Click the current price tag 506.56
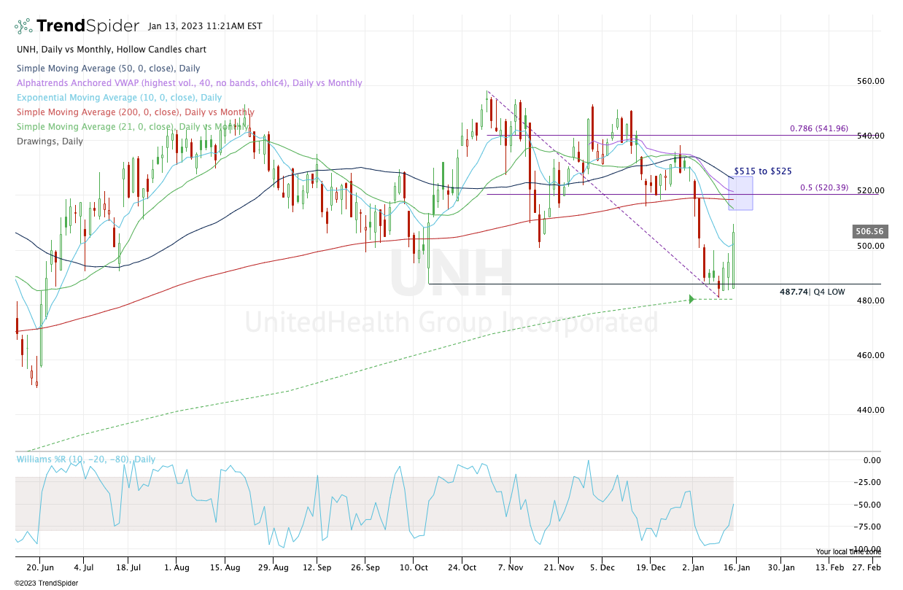The height and width of the screenshot is (590, 903). point(869,232)
